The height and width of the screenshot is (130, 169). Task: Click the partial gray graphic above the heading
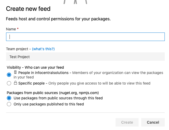click(75, 2)
